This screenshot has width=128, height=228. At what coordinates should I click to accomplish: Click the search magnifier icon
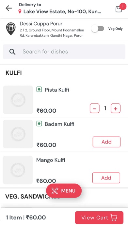(12, 52)
